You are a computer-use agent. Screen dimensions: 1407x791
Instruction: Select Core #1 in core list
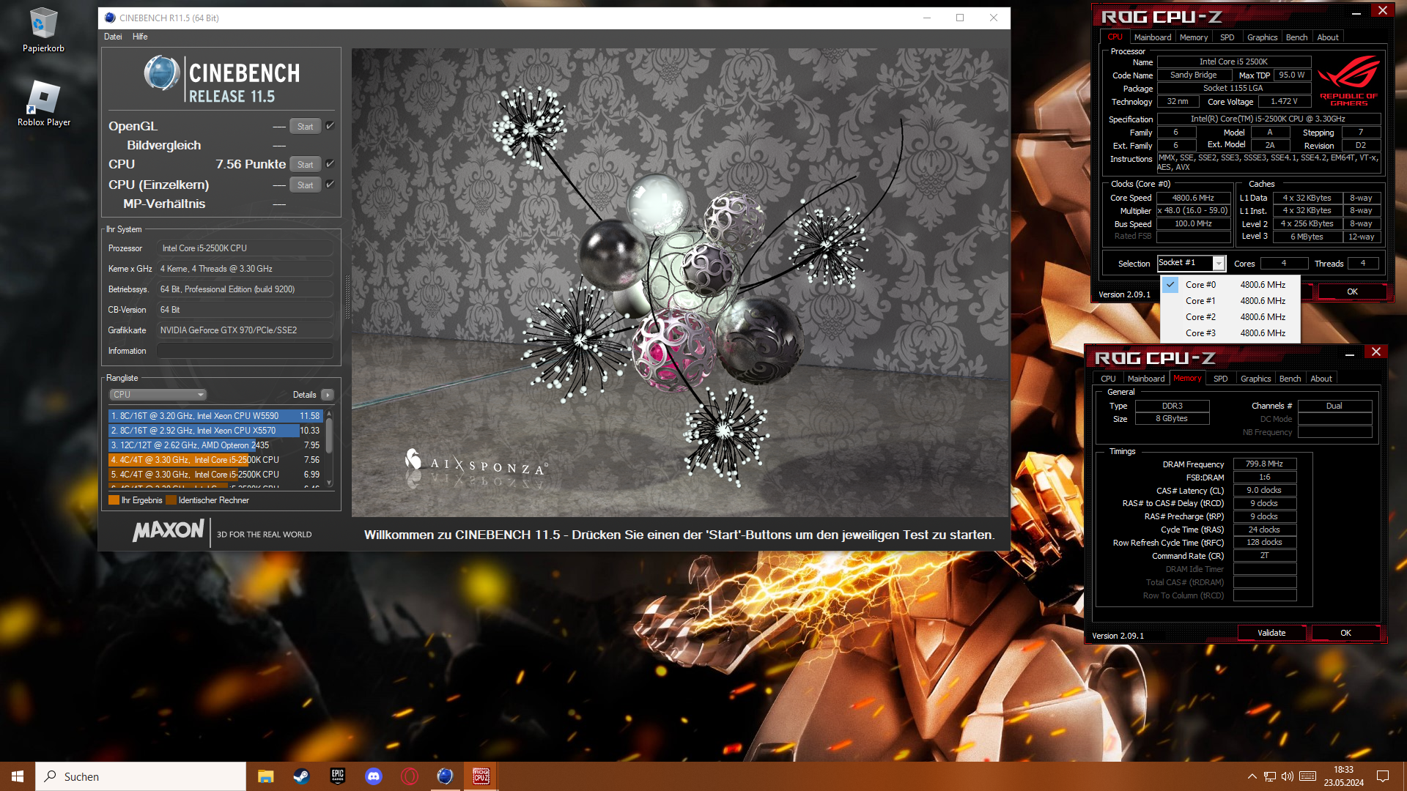pyautogui.click(x=1230, y=301)
